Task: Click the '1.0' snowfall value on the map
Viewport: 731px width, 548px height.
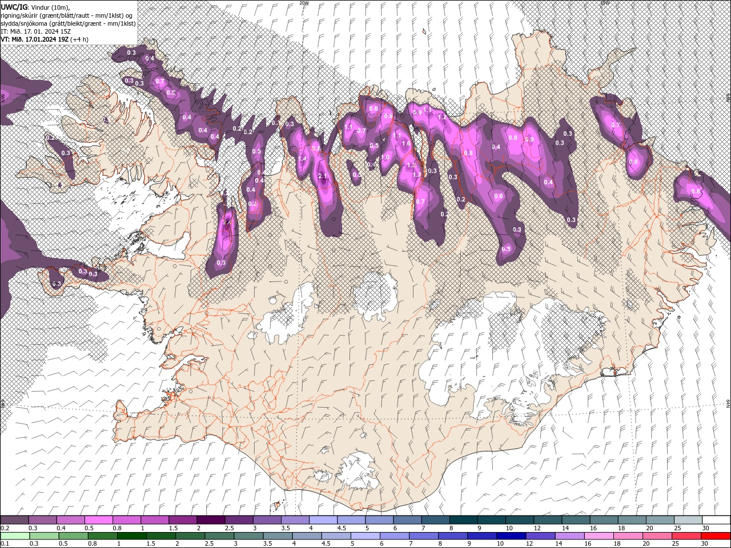Action: pyautogui.click(x=385, y=158)
